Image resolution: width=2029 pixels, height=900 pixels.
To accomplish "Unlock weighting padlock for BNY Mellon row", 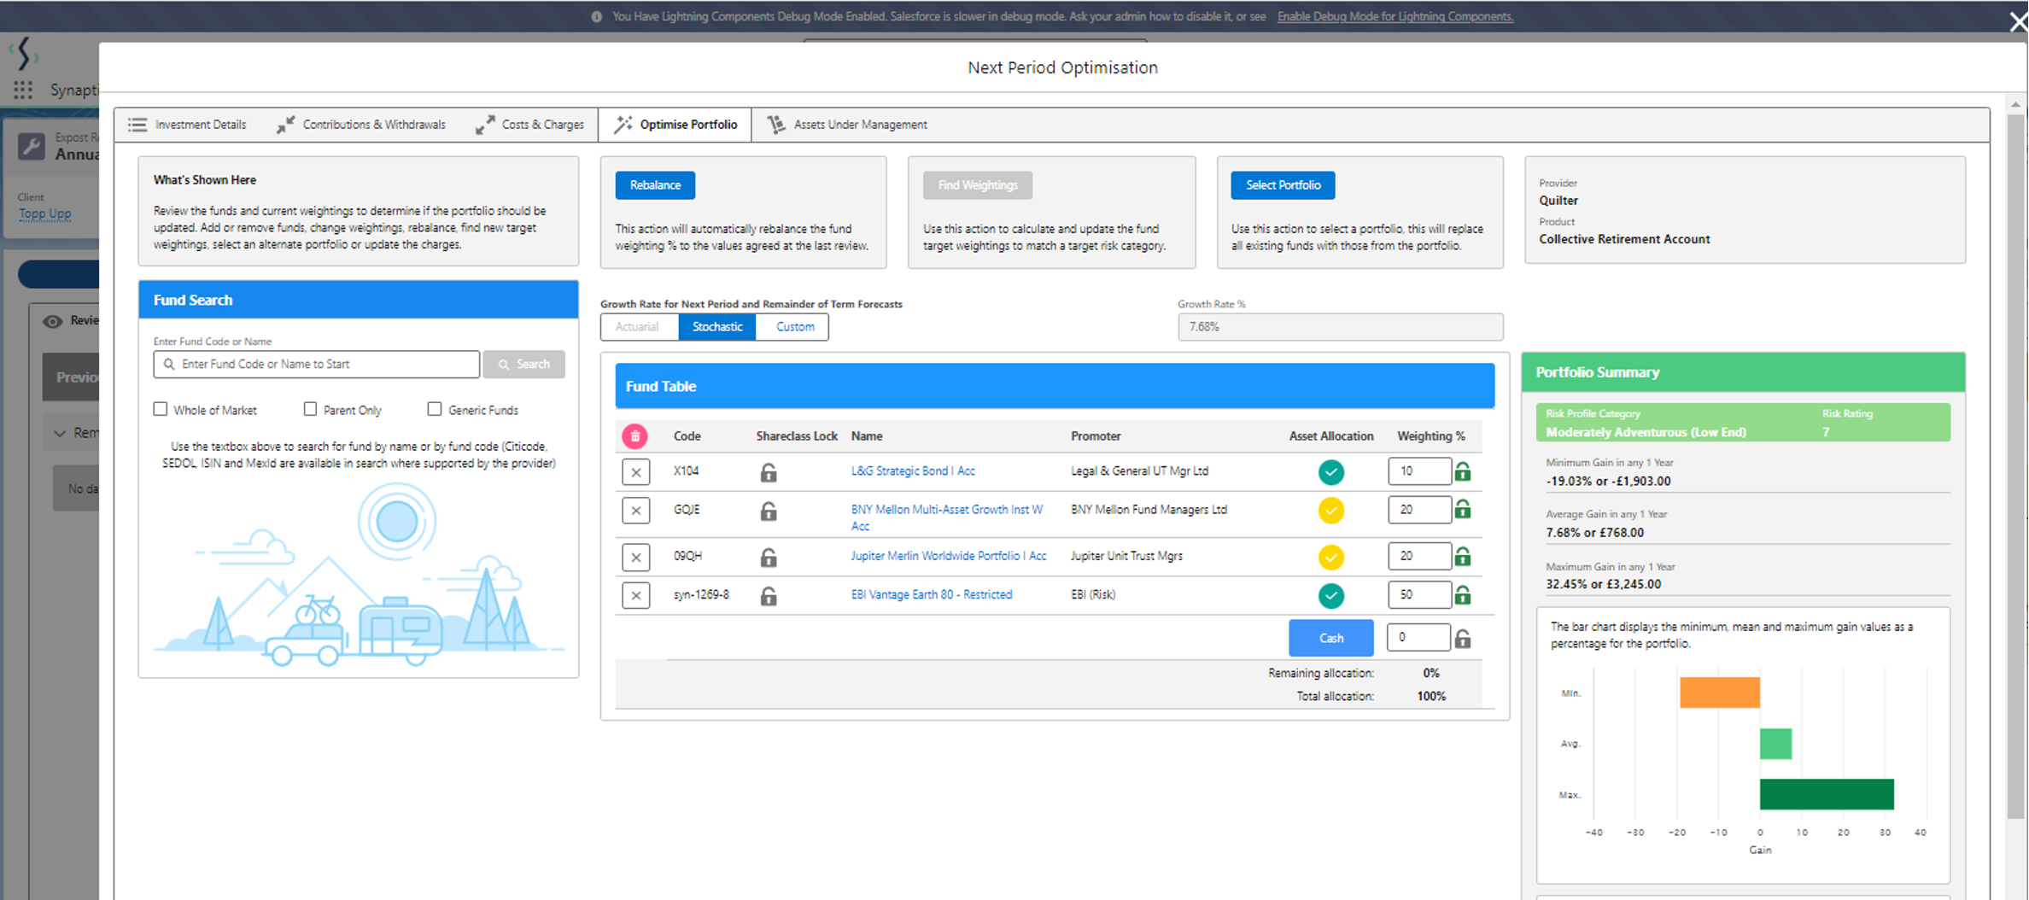I will (x=1463, y=510).
